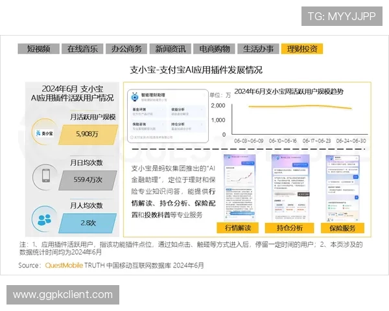Click the blue 2.8次 value box

click(x=88, y=223)
